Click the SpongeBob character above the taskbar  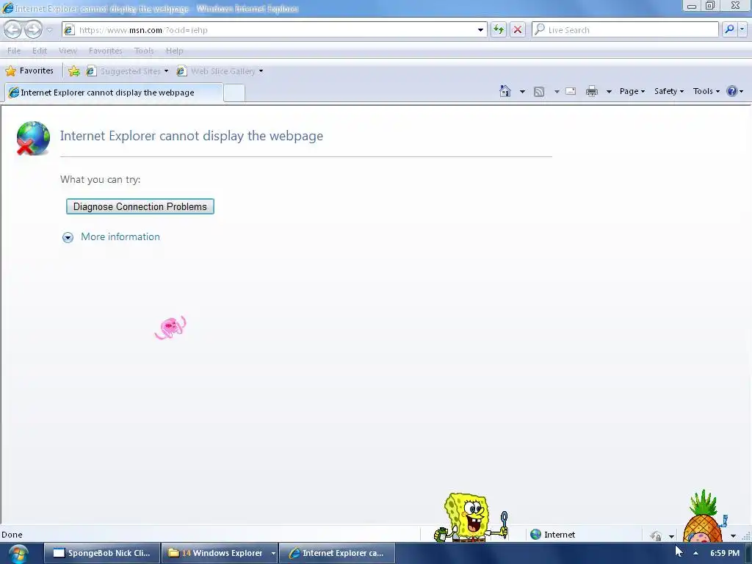[471, 517]
